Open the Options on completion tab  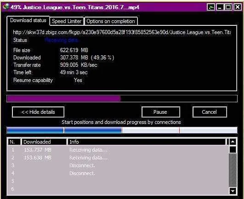coord(111,21)
